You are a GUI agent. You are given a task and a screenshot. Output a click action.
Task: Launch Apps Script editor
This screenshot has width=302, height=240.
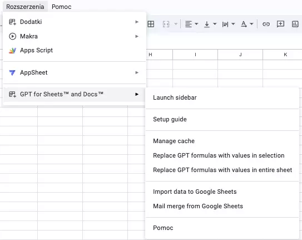point(74,50)
